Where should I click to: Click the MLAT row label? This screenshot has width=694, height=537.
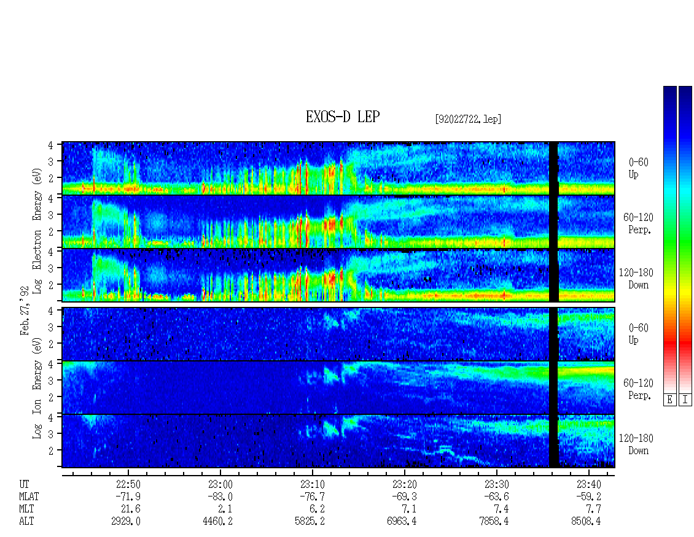[29, 496]
